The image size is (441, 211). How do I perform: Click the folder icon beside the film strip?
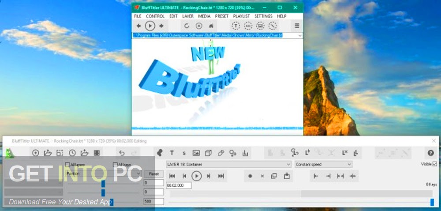coord(84,153)
